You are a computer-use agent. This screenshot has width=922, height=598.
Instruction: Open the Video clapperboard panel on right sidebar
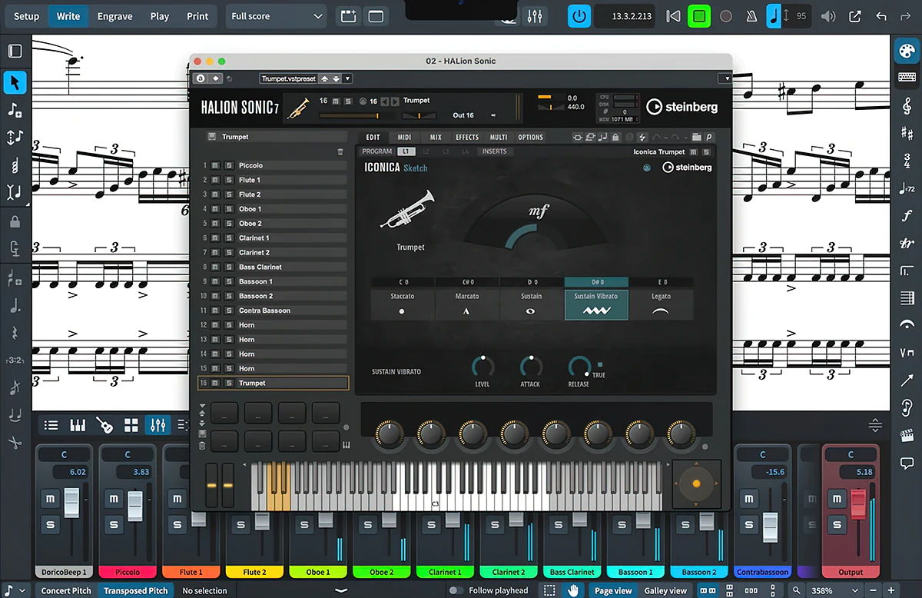907,436
